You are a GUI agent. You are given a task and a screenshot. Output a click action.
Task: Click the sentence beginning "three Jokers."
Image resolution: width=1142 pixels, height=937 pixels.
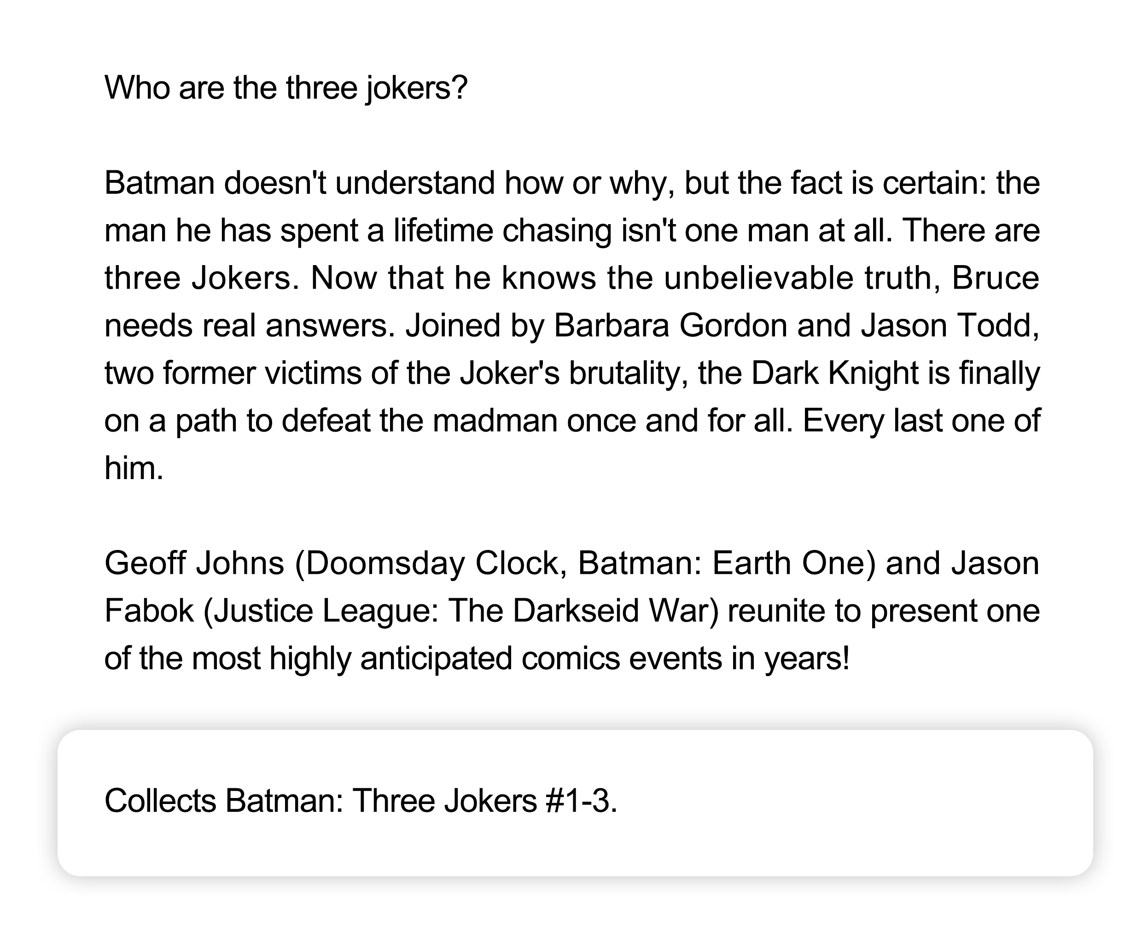pos(201,278)
